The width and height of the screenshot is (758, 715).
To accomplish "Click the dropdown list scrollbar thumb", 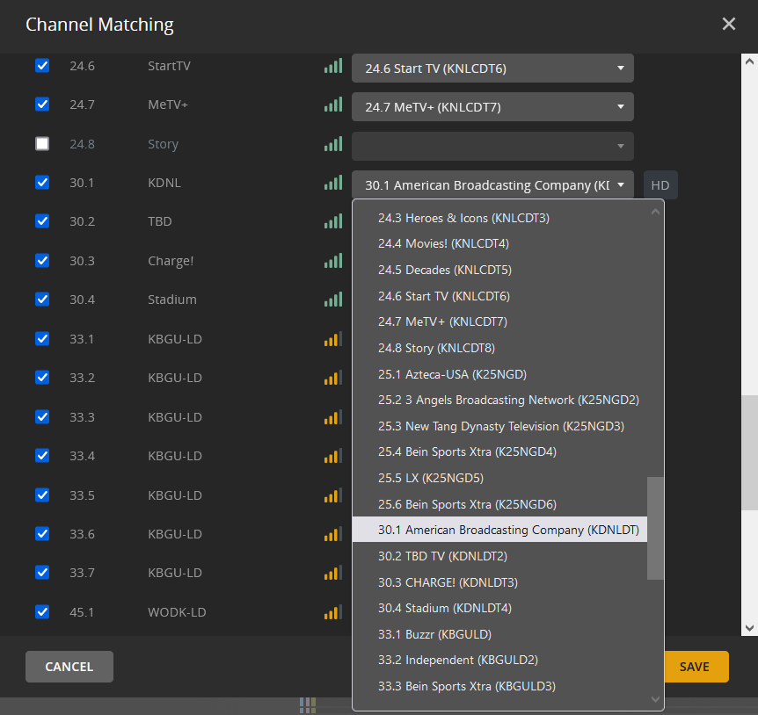I will [x=655, y=528].
